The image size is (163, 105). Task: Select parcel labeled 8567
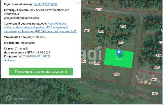tap(155, 94)
